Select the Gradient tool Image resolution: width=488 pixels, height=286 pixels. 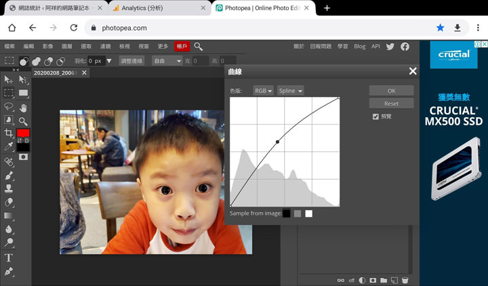9,216
